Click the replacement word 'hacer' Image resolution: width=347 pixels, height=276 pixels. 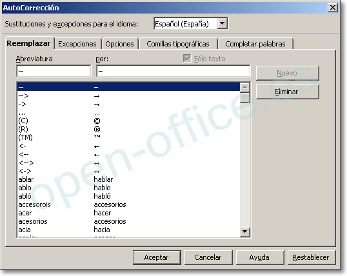[103, 213]
